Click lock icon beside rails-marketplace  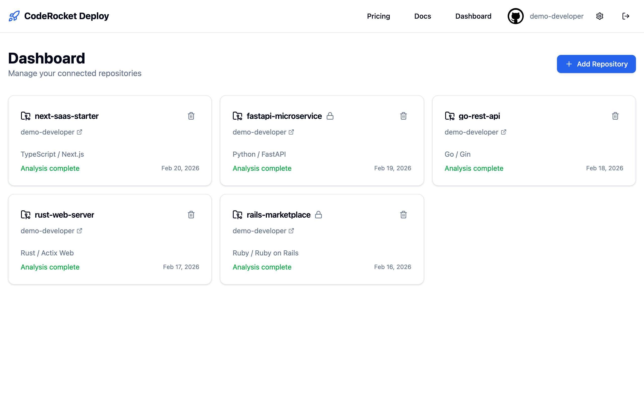(318, 215)
